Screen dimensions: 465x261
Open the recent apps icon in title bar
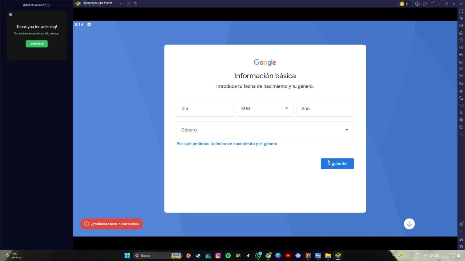pyautogui.click(x=136, y=4)
